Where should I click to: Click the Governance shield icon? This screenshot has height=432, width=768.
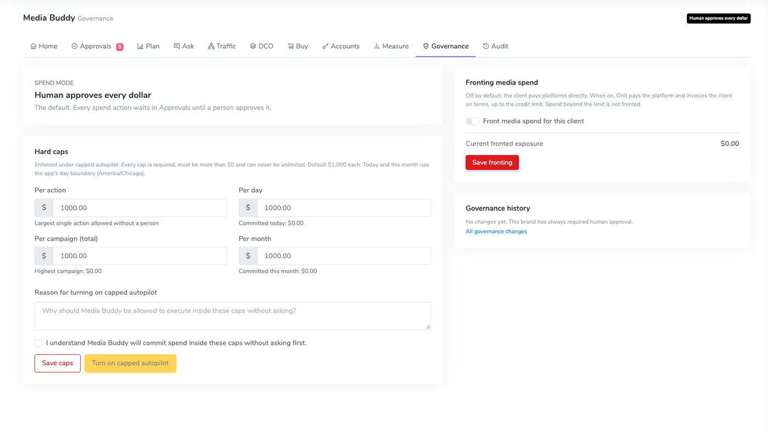click(x=426, y=46)
